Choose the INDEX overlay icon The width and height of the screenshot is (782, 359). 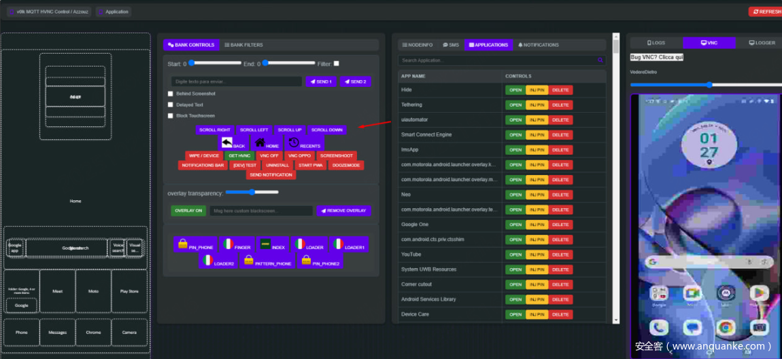click(265, 244)
